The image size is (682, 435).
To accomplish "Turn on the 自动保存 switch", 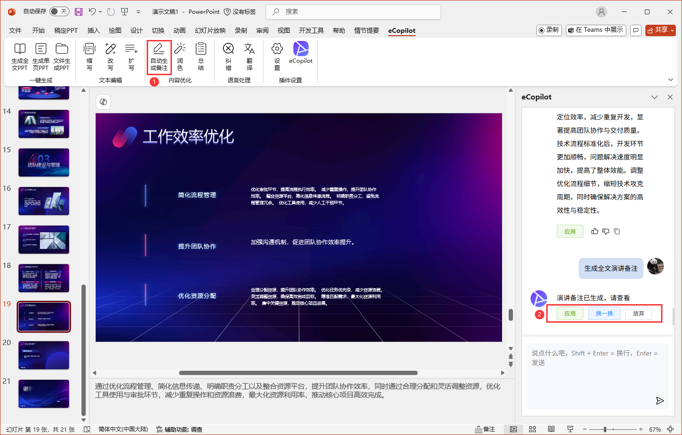I will tap(59, 11).
